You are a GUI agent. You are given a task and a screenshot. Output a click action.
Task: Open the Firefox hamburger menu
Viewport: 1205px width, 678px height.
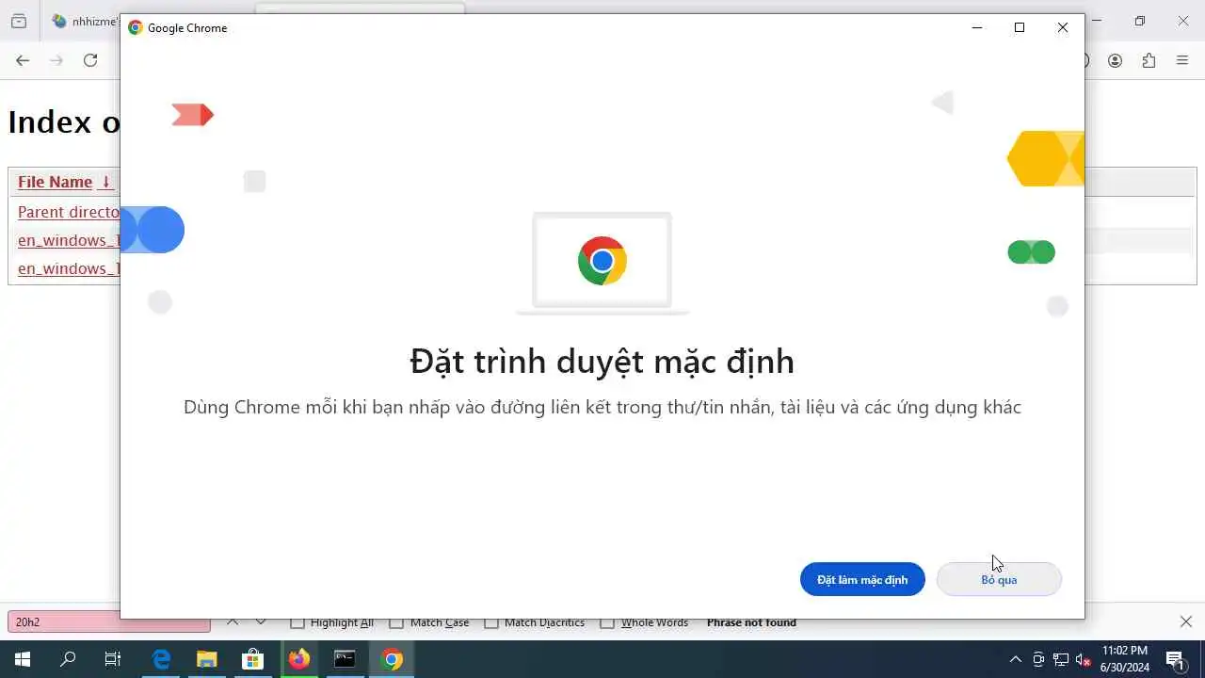coord(1182,60)
